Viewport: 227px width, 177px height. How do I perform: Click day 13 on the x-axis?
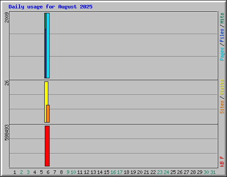coord(93,172)
